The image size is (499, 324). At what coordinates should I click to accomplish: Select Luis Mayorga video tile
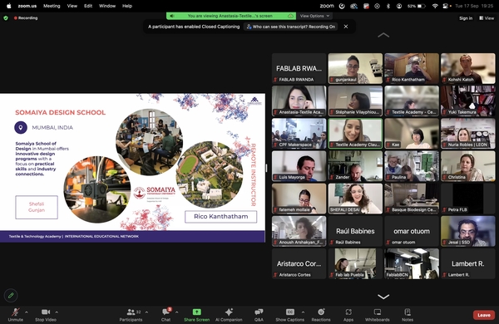[299, 166]
